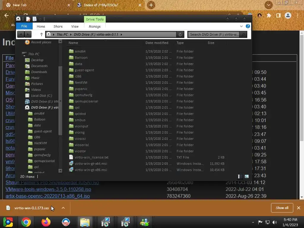Click the Explorer back navigation arrow
Image resolution: width=304 pixels, height=228 pixels.
pyautogui.click(x=20, y=34)
